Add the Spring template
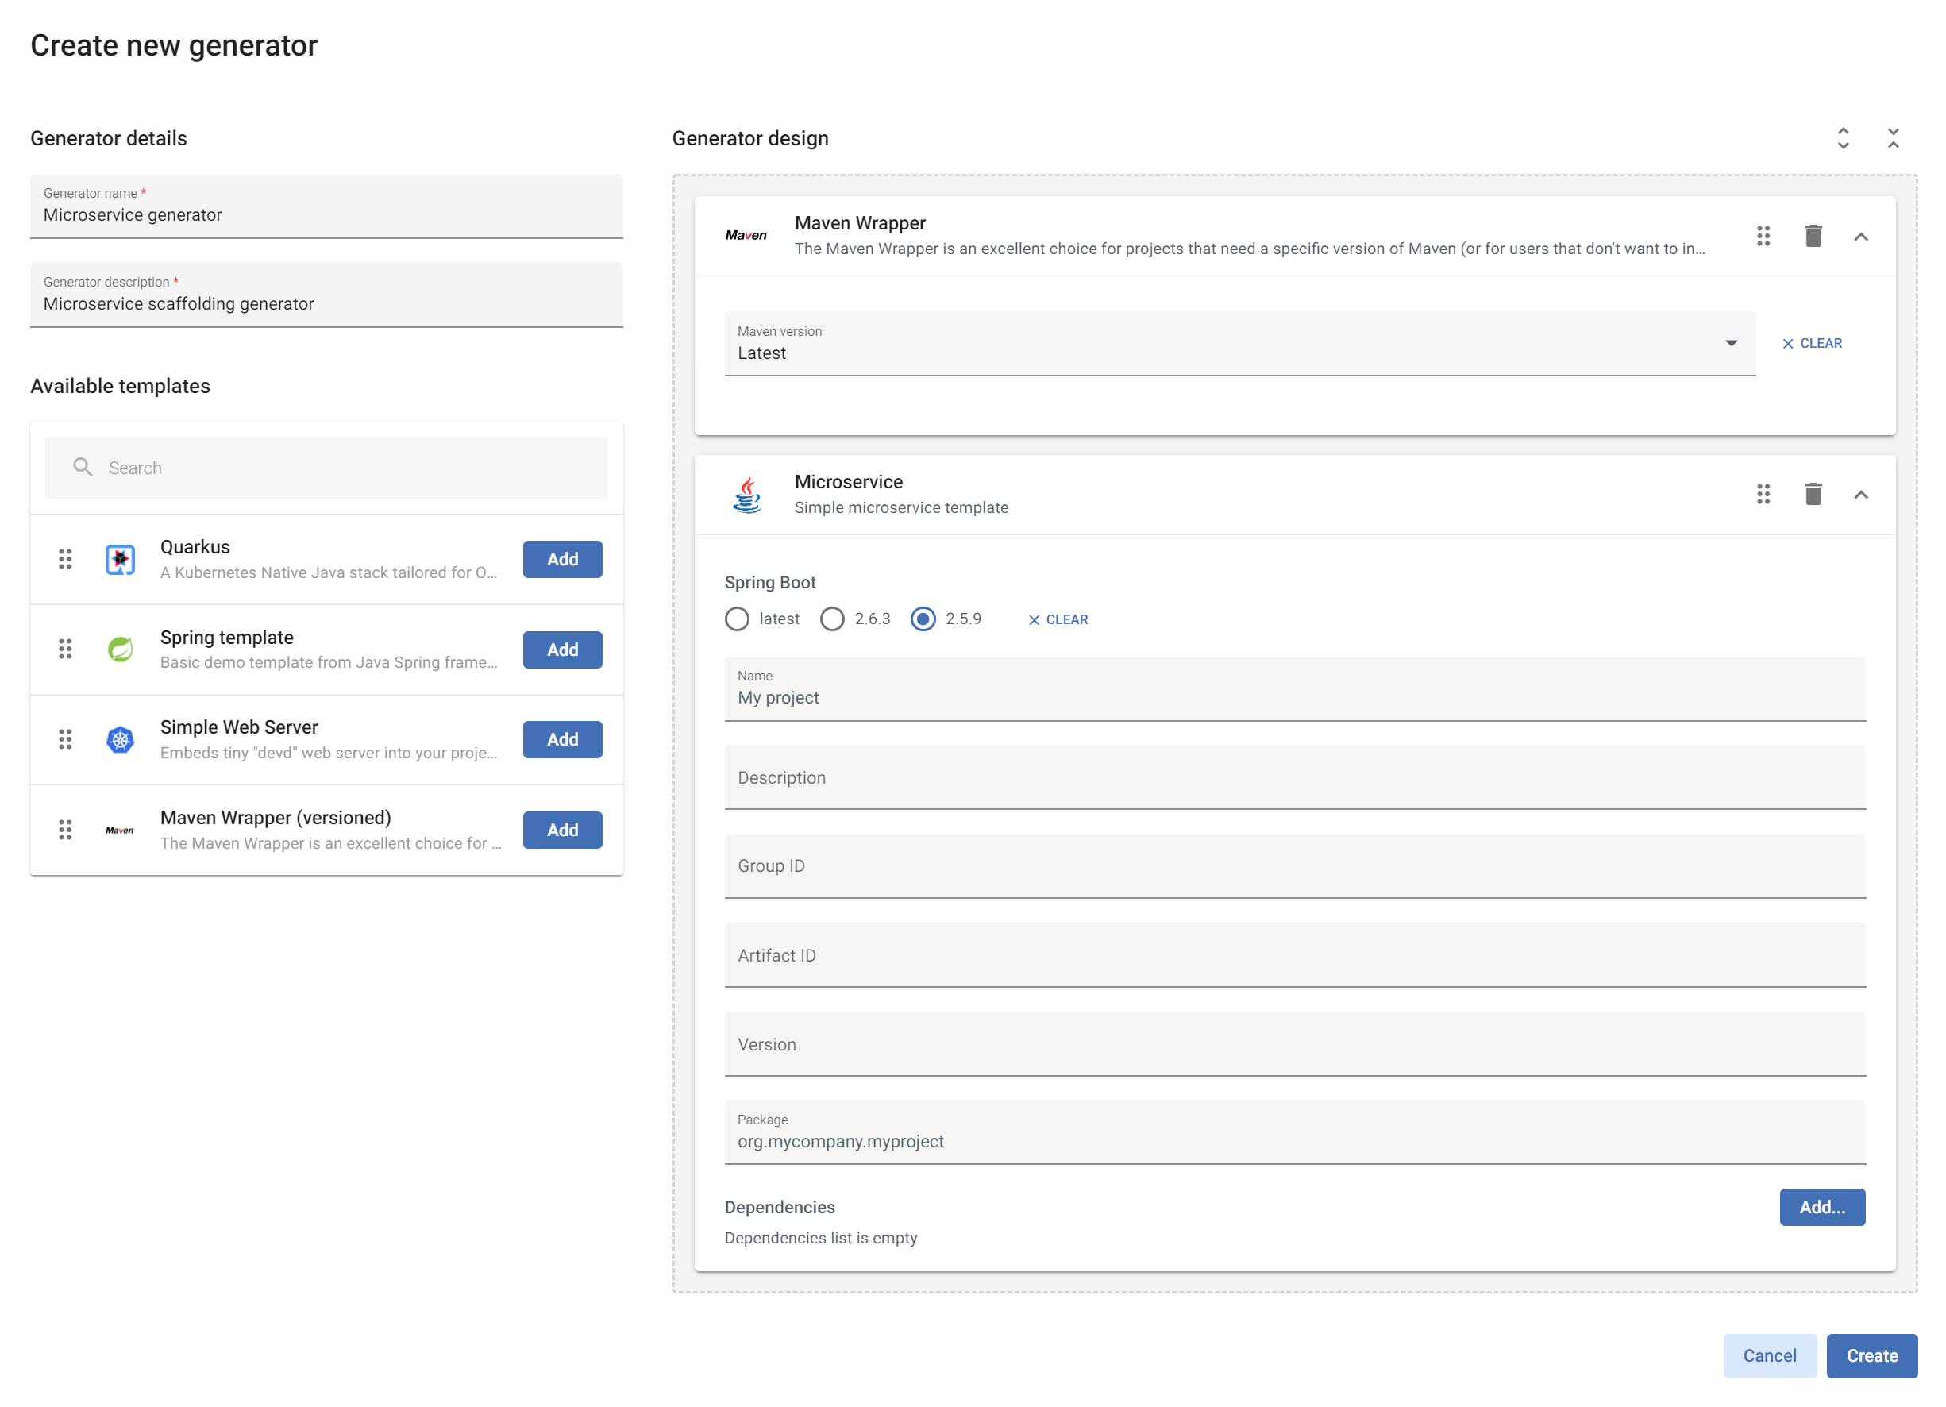Screen dimensions: 1946x1407 (563, 650)
